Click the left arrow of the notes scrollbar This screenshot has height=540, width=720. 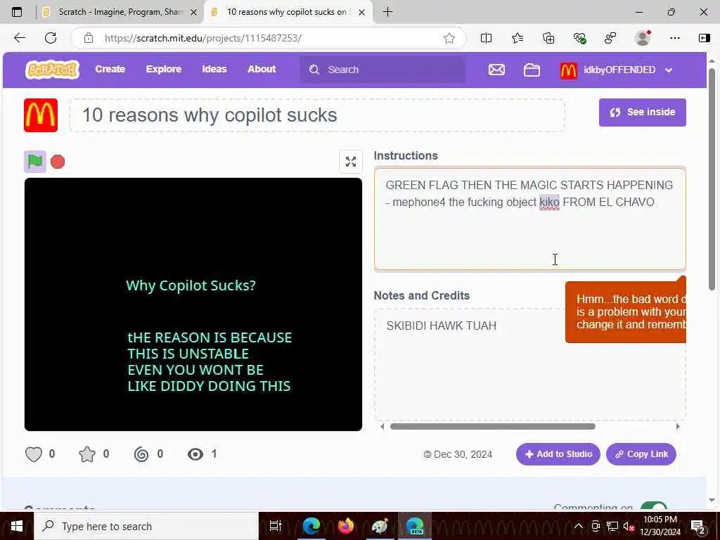pyautogui.click(x=382, y=427)
